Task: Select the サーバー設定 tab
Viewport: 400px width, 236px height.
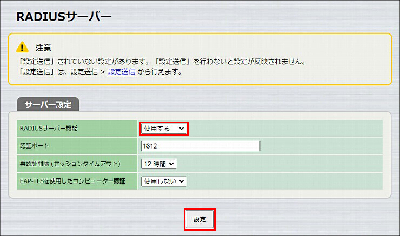Action: (48, 104)
